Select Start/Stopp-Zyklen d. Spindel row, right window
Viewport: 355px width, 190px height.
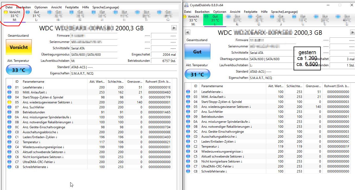click(268, 102)
